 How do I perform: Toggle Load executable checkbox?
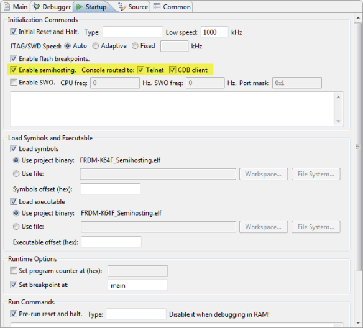point(14,201)
